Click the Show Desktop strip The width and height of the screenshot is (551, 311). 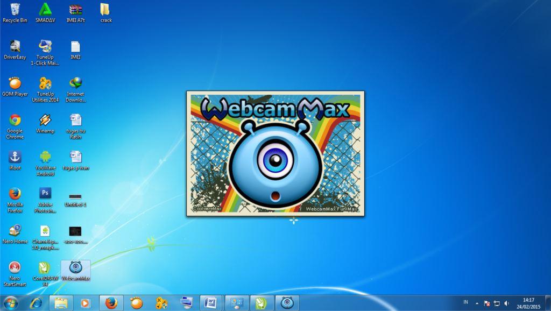click(548, 303)
